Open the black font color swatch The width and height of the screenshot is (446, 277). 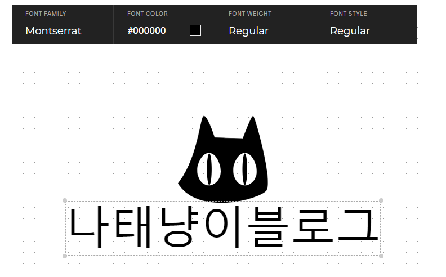(195, 30)
